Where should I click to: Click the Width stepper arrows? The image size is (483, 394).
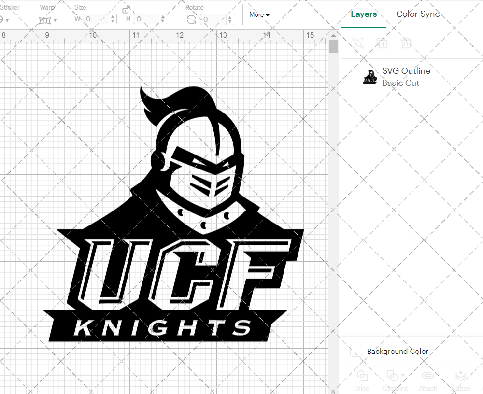pyautogui.click(x=113, y=19)
